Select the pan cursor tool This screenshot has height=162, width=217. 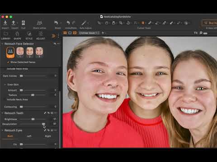[106, 23]
